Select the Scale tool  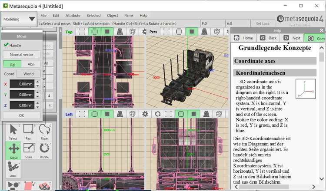coord(29,150)
